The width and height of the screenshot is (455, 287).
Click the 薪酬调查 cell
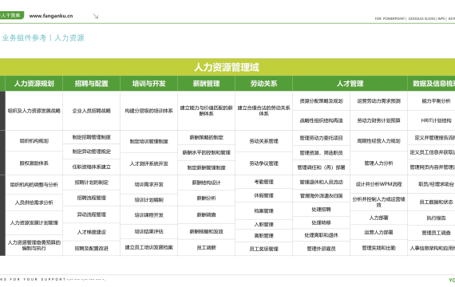pos(206,214)
